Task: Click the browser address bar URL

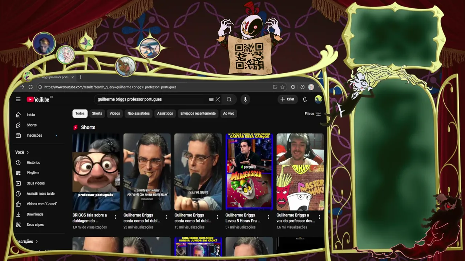Action: tap(110, 87)
